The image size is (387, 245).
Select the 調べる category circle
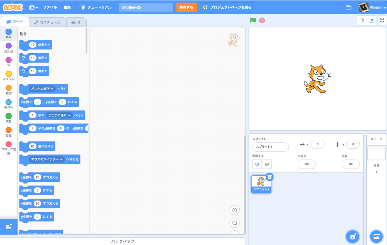click(x=9, y=102)
